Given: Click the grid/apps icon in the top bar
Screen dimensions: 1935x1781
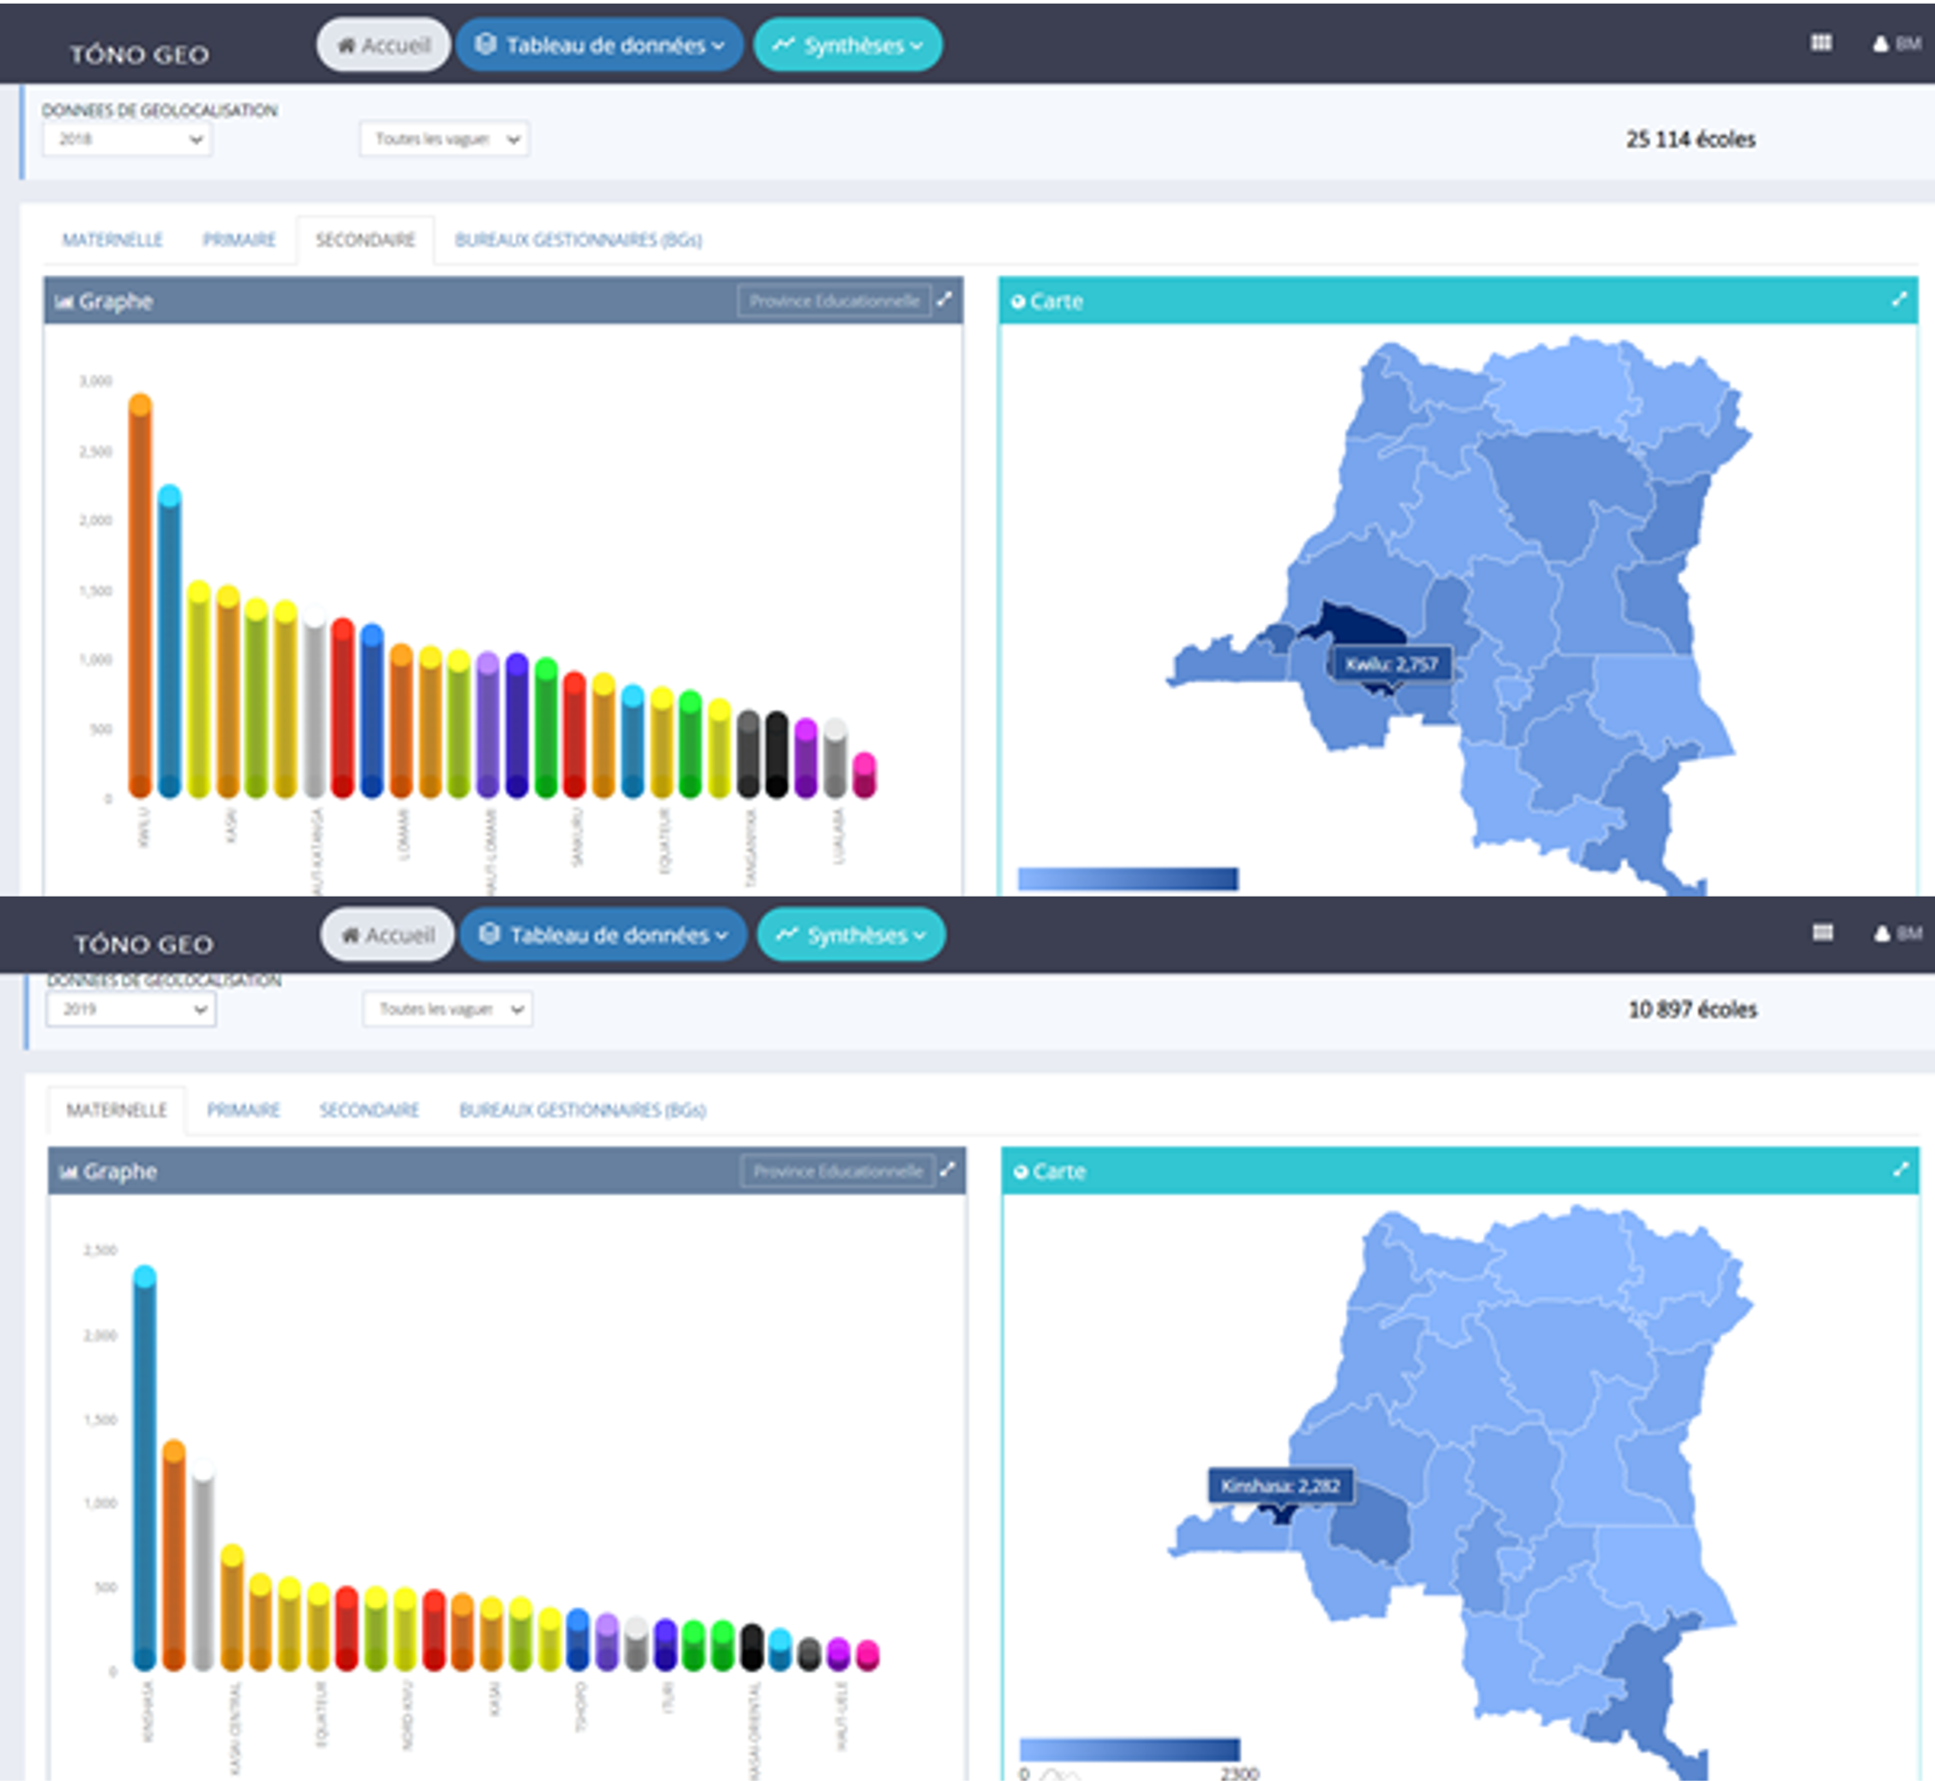Looking at the screenshot, I should tap(1821, 43).
